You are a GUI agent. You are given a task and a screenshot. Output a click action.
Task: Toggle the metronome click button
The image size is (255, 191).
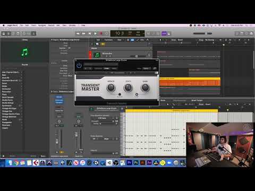point(168,33)
